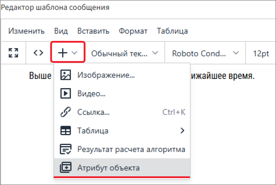
Task: Open the Изменить menu
Action: [x=26, y=31]
